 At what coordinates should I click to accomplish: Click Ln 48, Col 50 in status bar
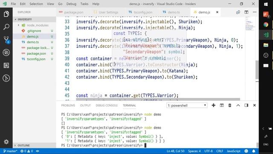[175, 151]
